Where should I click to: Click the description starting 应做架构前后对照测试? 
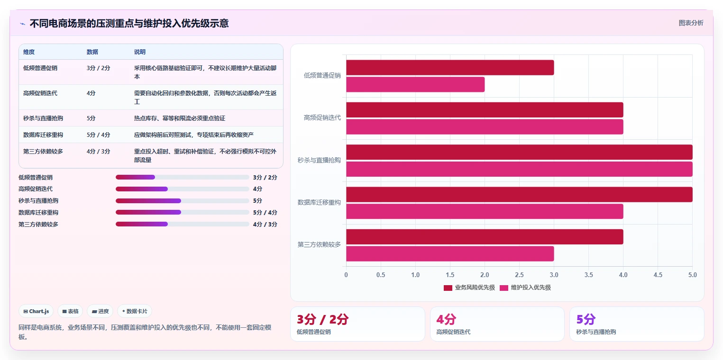pos(195,135)
